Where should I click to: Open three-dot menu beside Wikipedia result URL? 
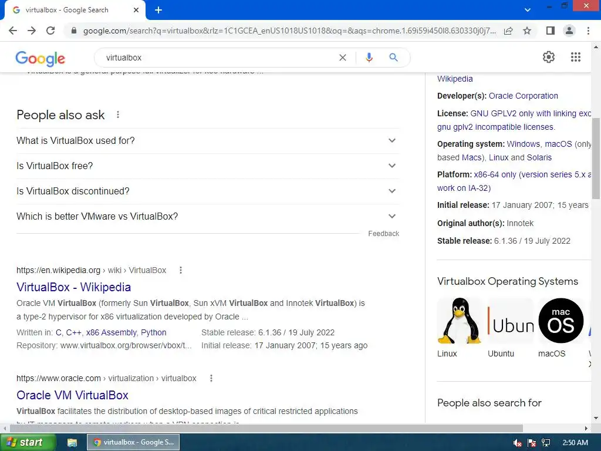tap(181, 270)
